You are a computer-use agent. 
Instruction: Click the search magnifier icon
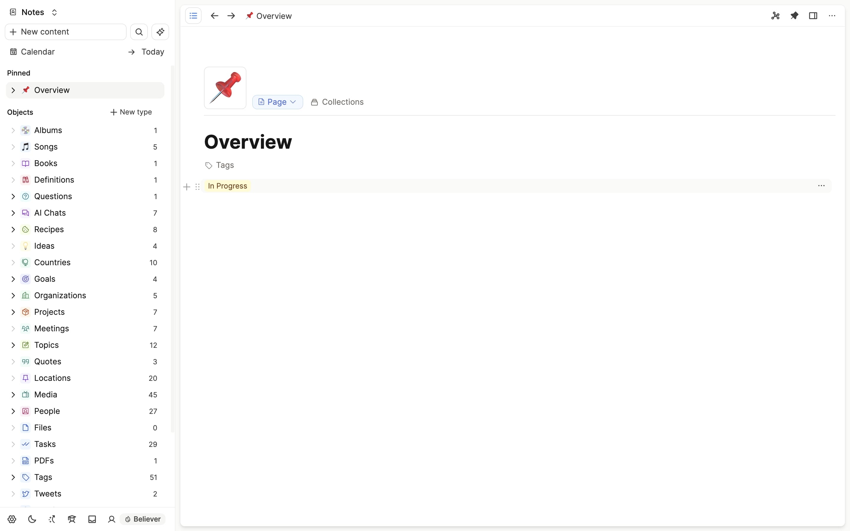click(139, 32)
